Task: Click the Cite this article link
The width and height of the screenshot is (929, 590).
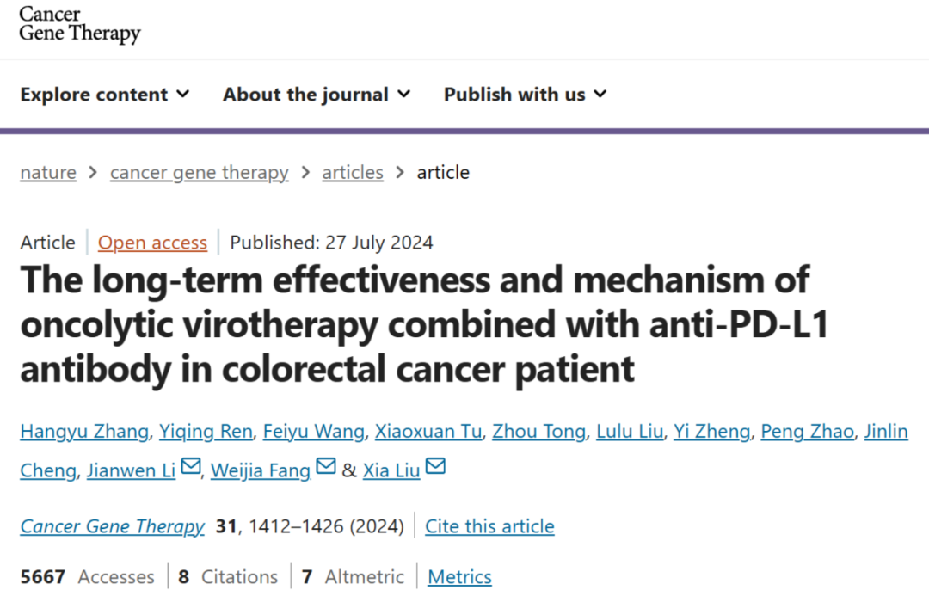Action: (489, 526)
